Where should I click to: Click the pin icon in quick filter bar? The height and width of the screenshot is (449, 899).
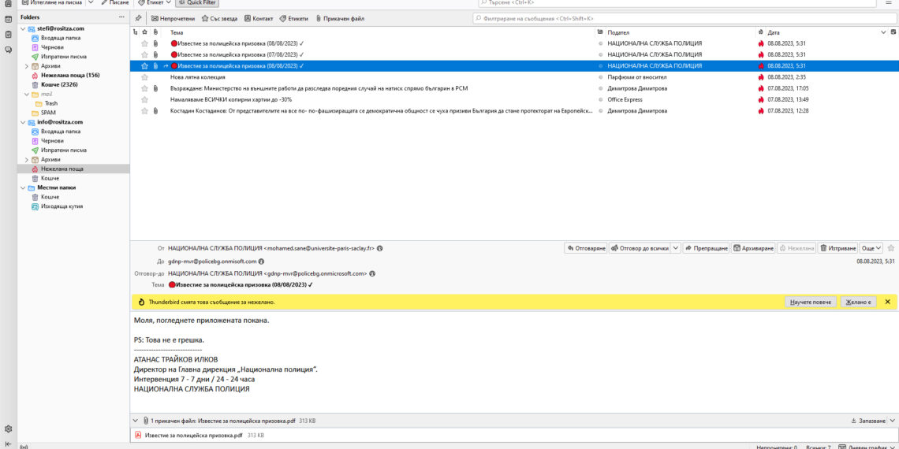pos(139,18)
